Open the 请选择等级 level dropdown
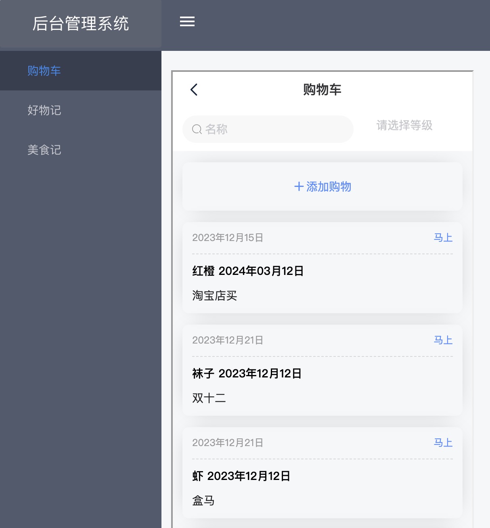This screenshot has width=490, height=528. (x=404, y=125)
